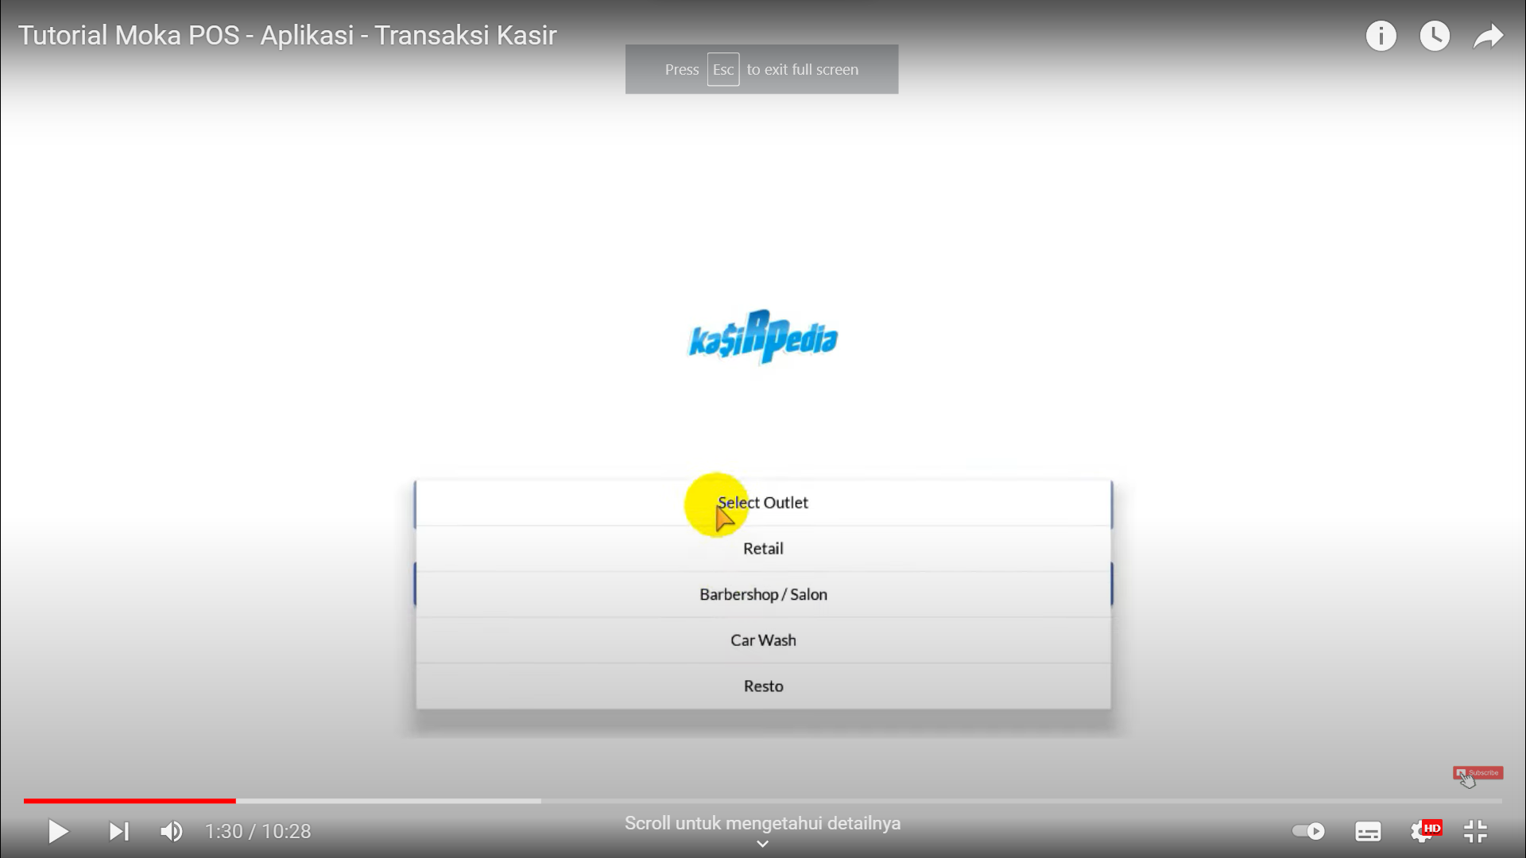The height and width of the screenshot is (858, 1526).
Task: Mute the video audio
Action: click(171, 831)
